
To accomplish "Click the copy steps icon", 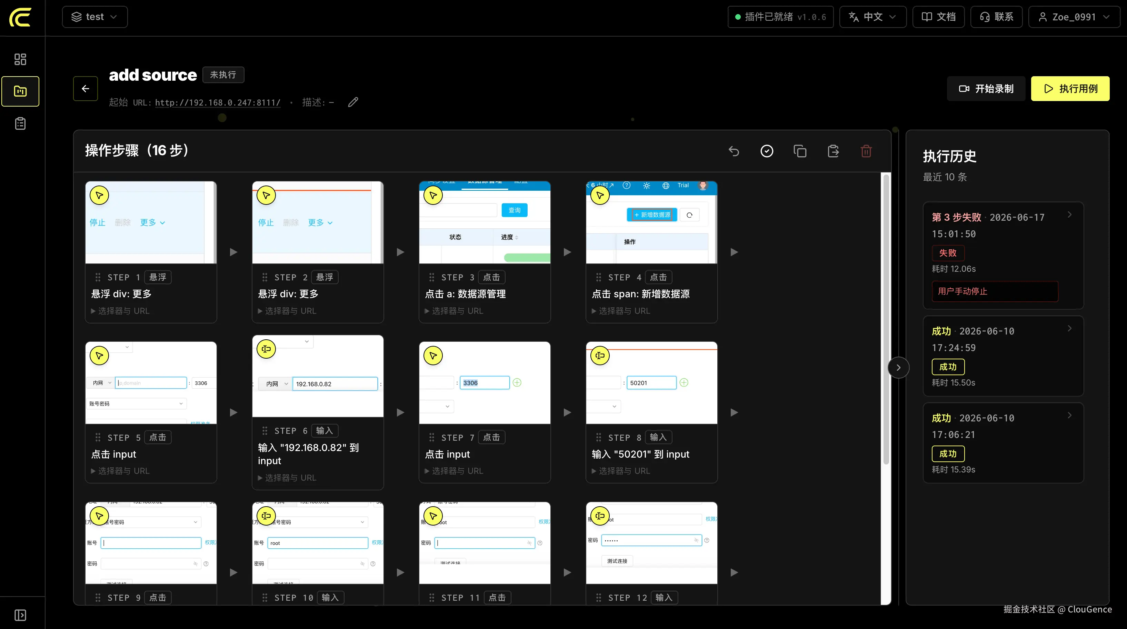I will (x=800, y=151).
